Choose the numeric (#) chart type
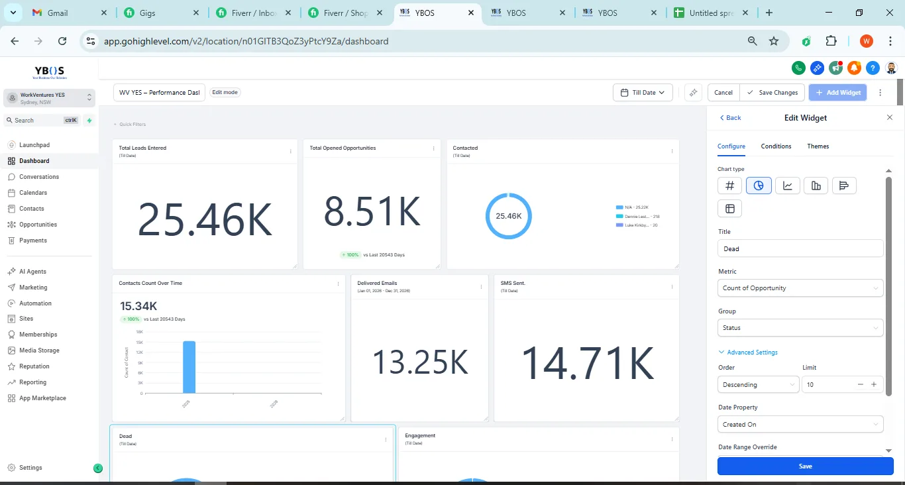The height and width of the screenshot is (485, 905). pos(729,186)
